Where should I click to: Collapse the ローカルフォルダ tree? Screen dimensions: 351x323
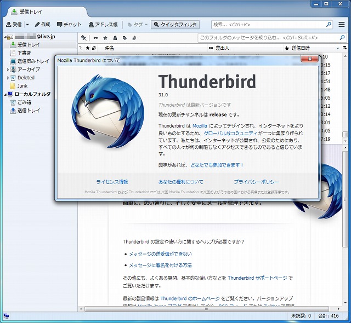5,94
